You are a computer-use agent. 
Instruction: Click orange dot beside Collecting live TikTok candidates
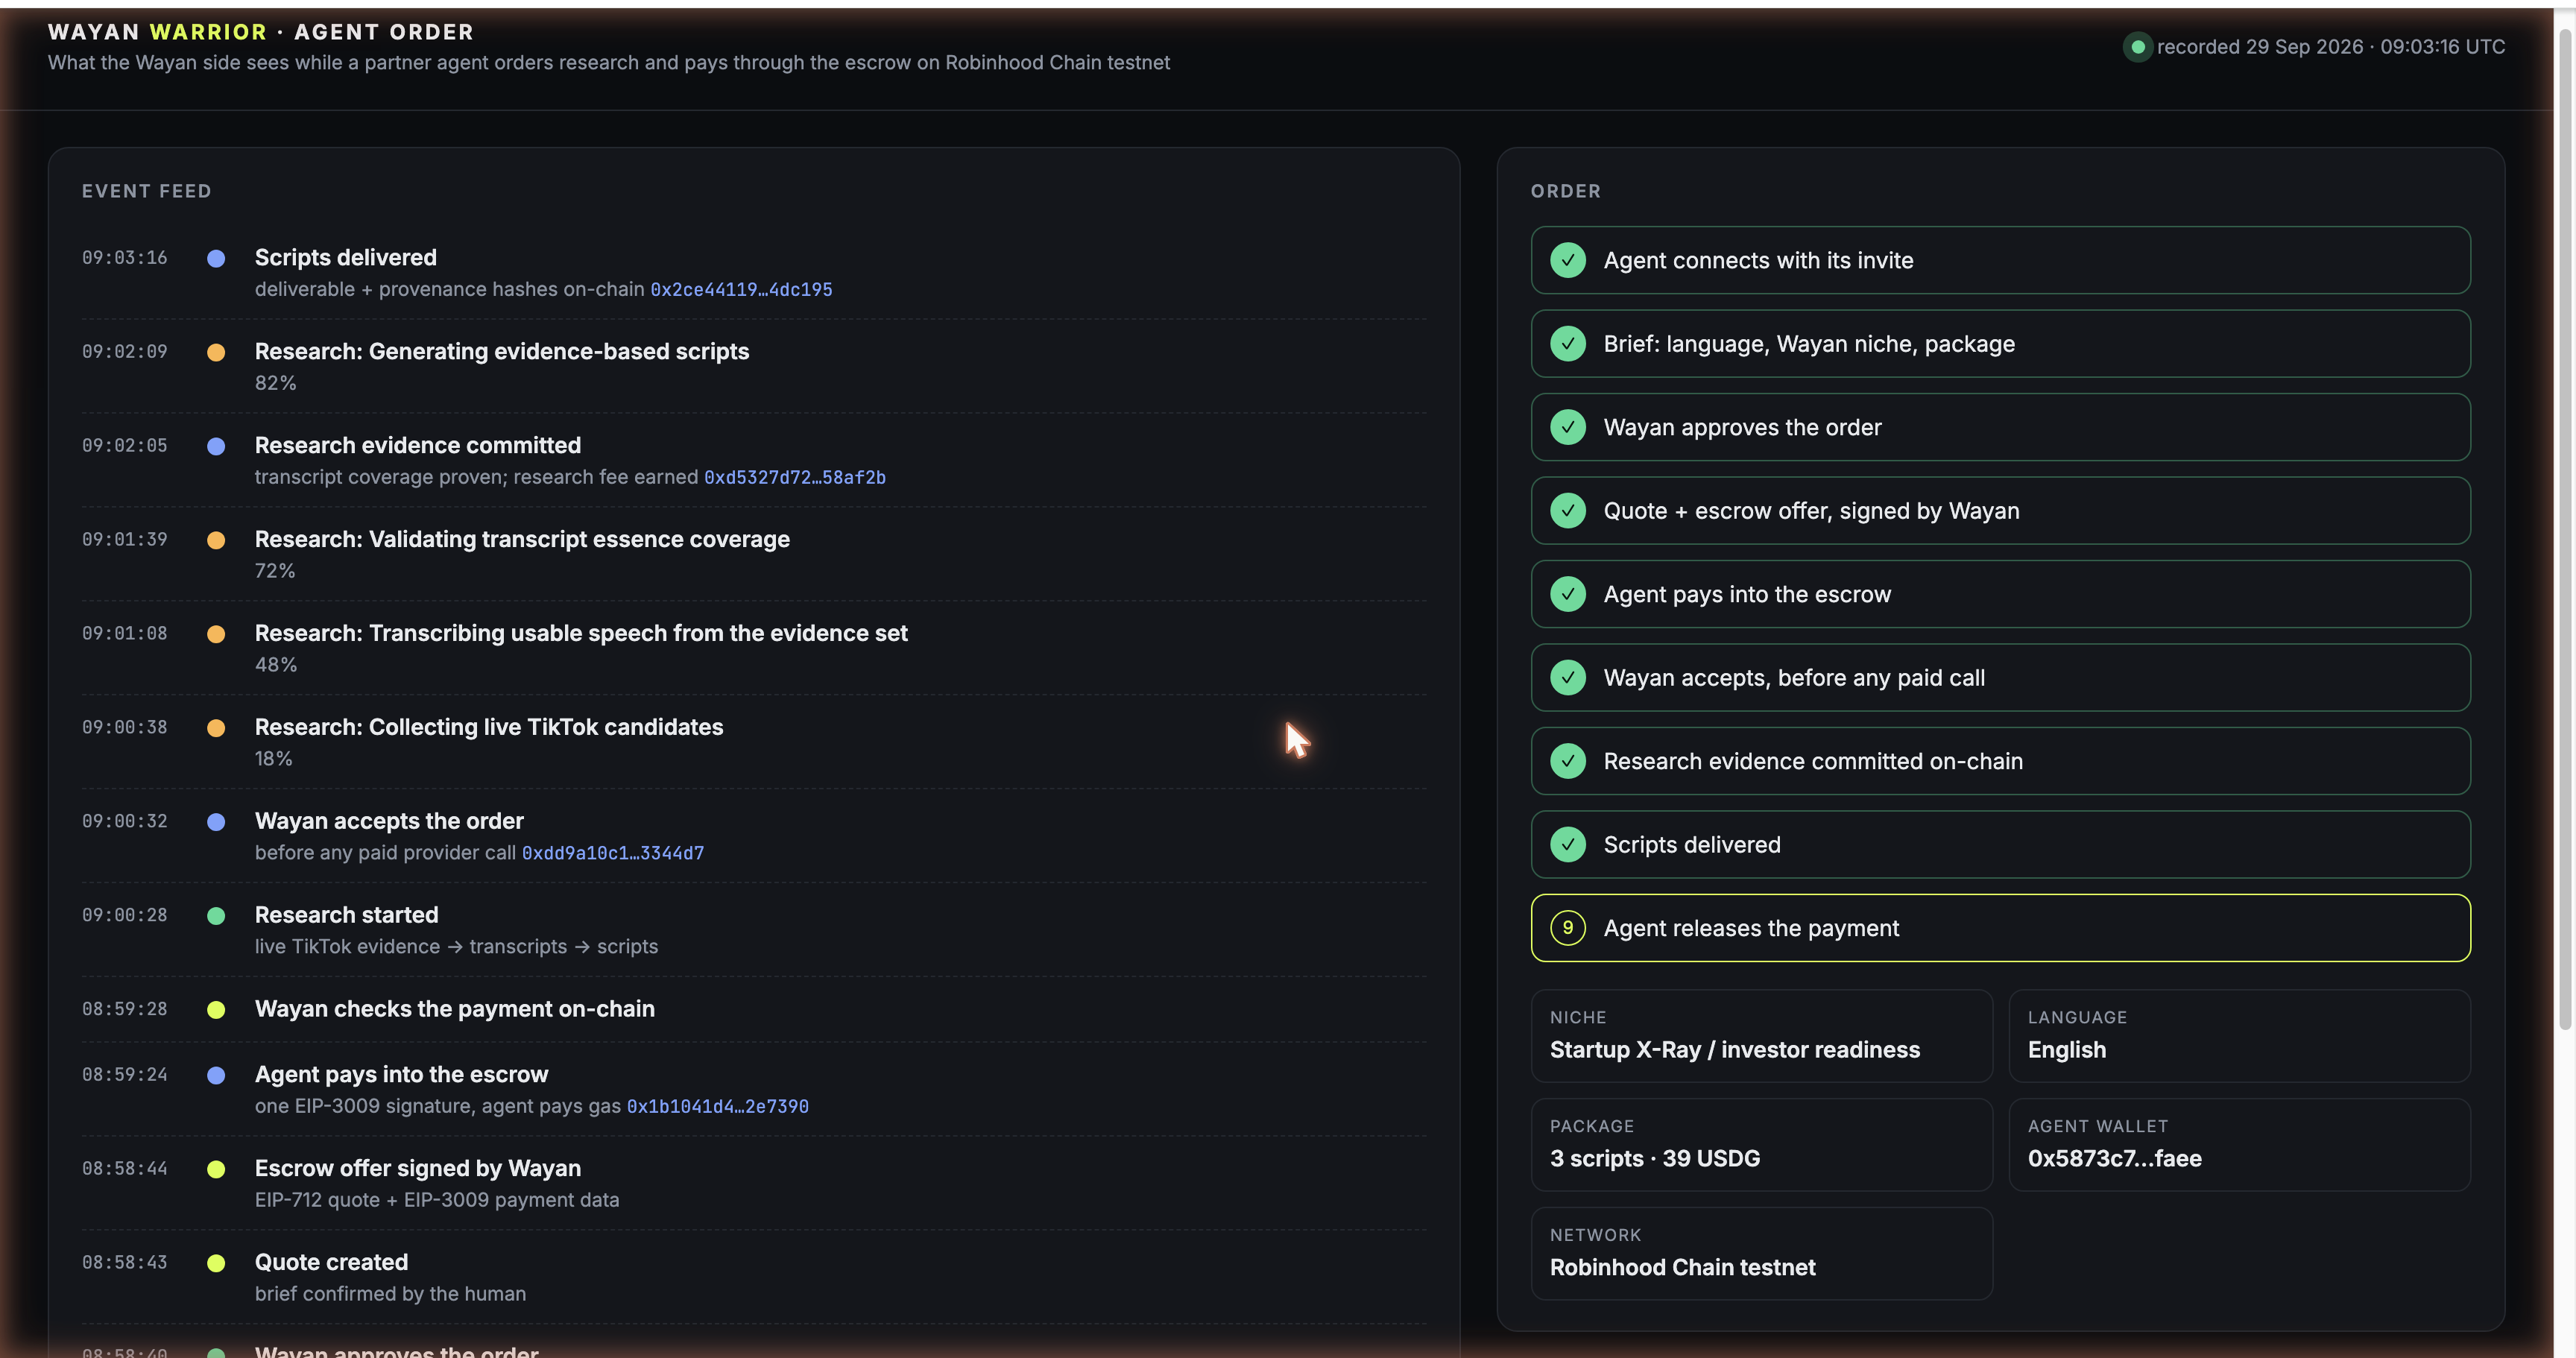pyautogui.click(x=216, y=728)
